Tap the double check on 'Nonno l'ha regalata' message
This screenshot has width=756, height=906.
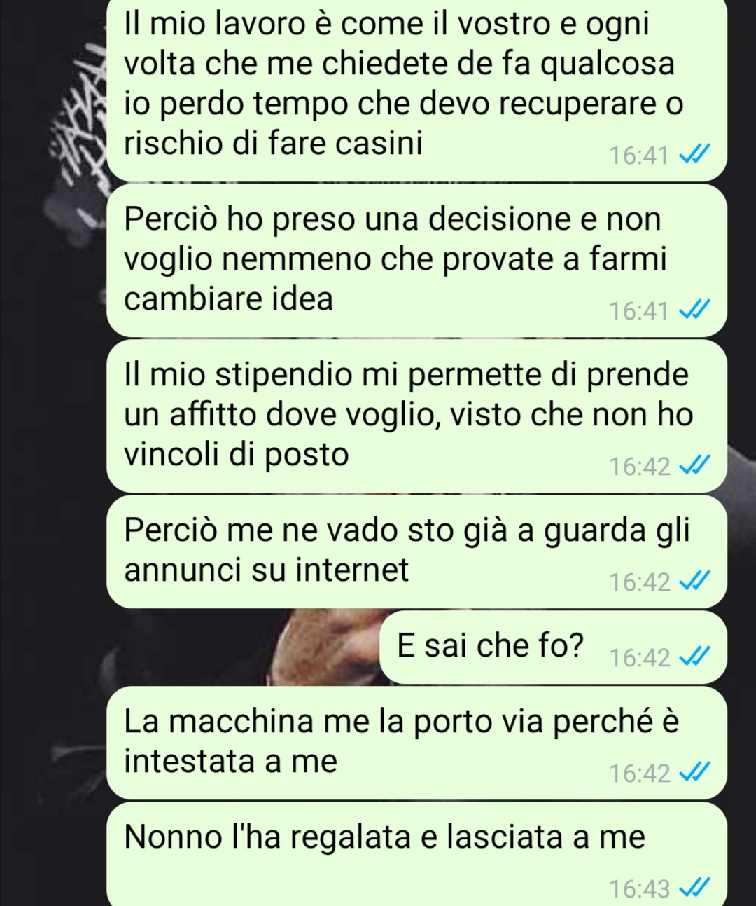click(x=696, y=889)
